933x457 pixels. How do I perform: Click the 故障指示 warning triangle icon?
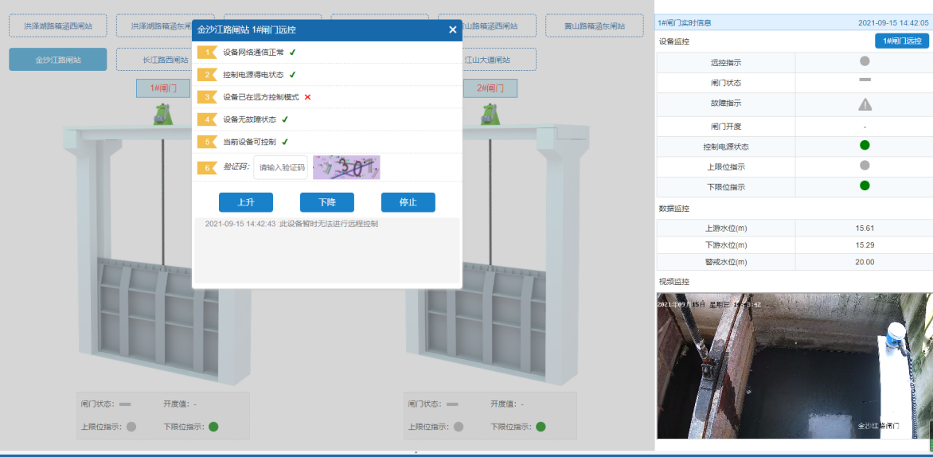865,104
